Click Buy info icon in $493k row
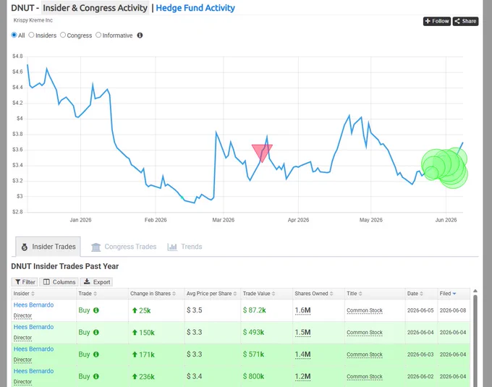Screen dimensions: 492x387 coord(96,332)
